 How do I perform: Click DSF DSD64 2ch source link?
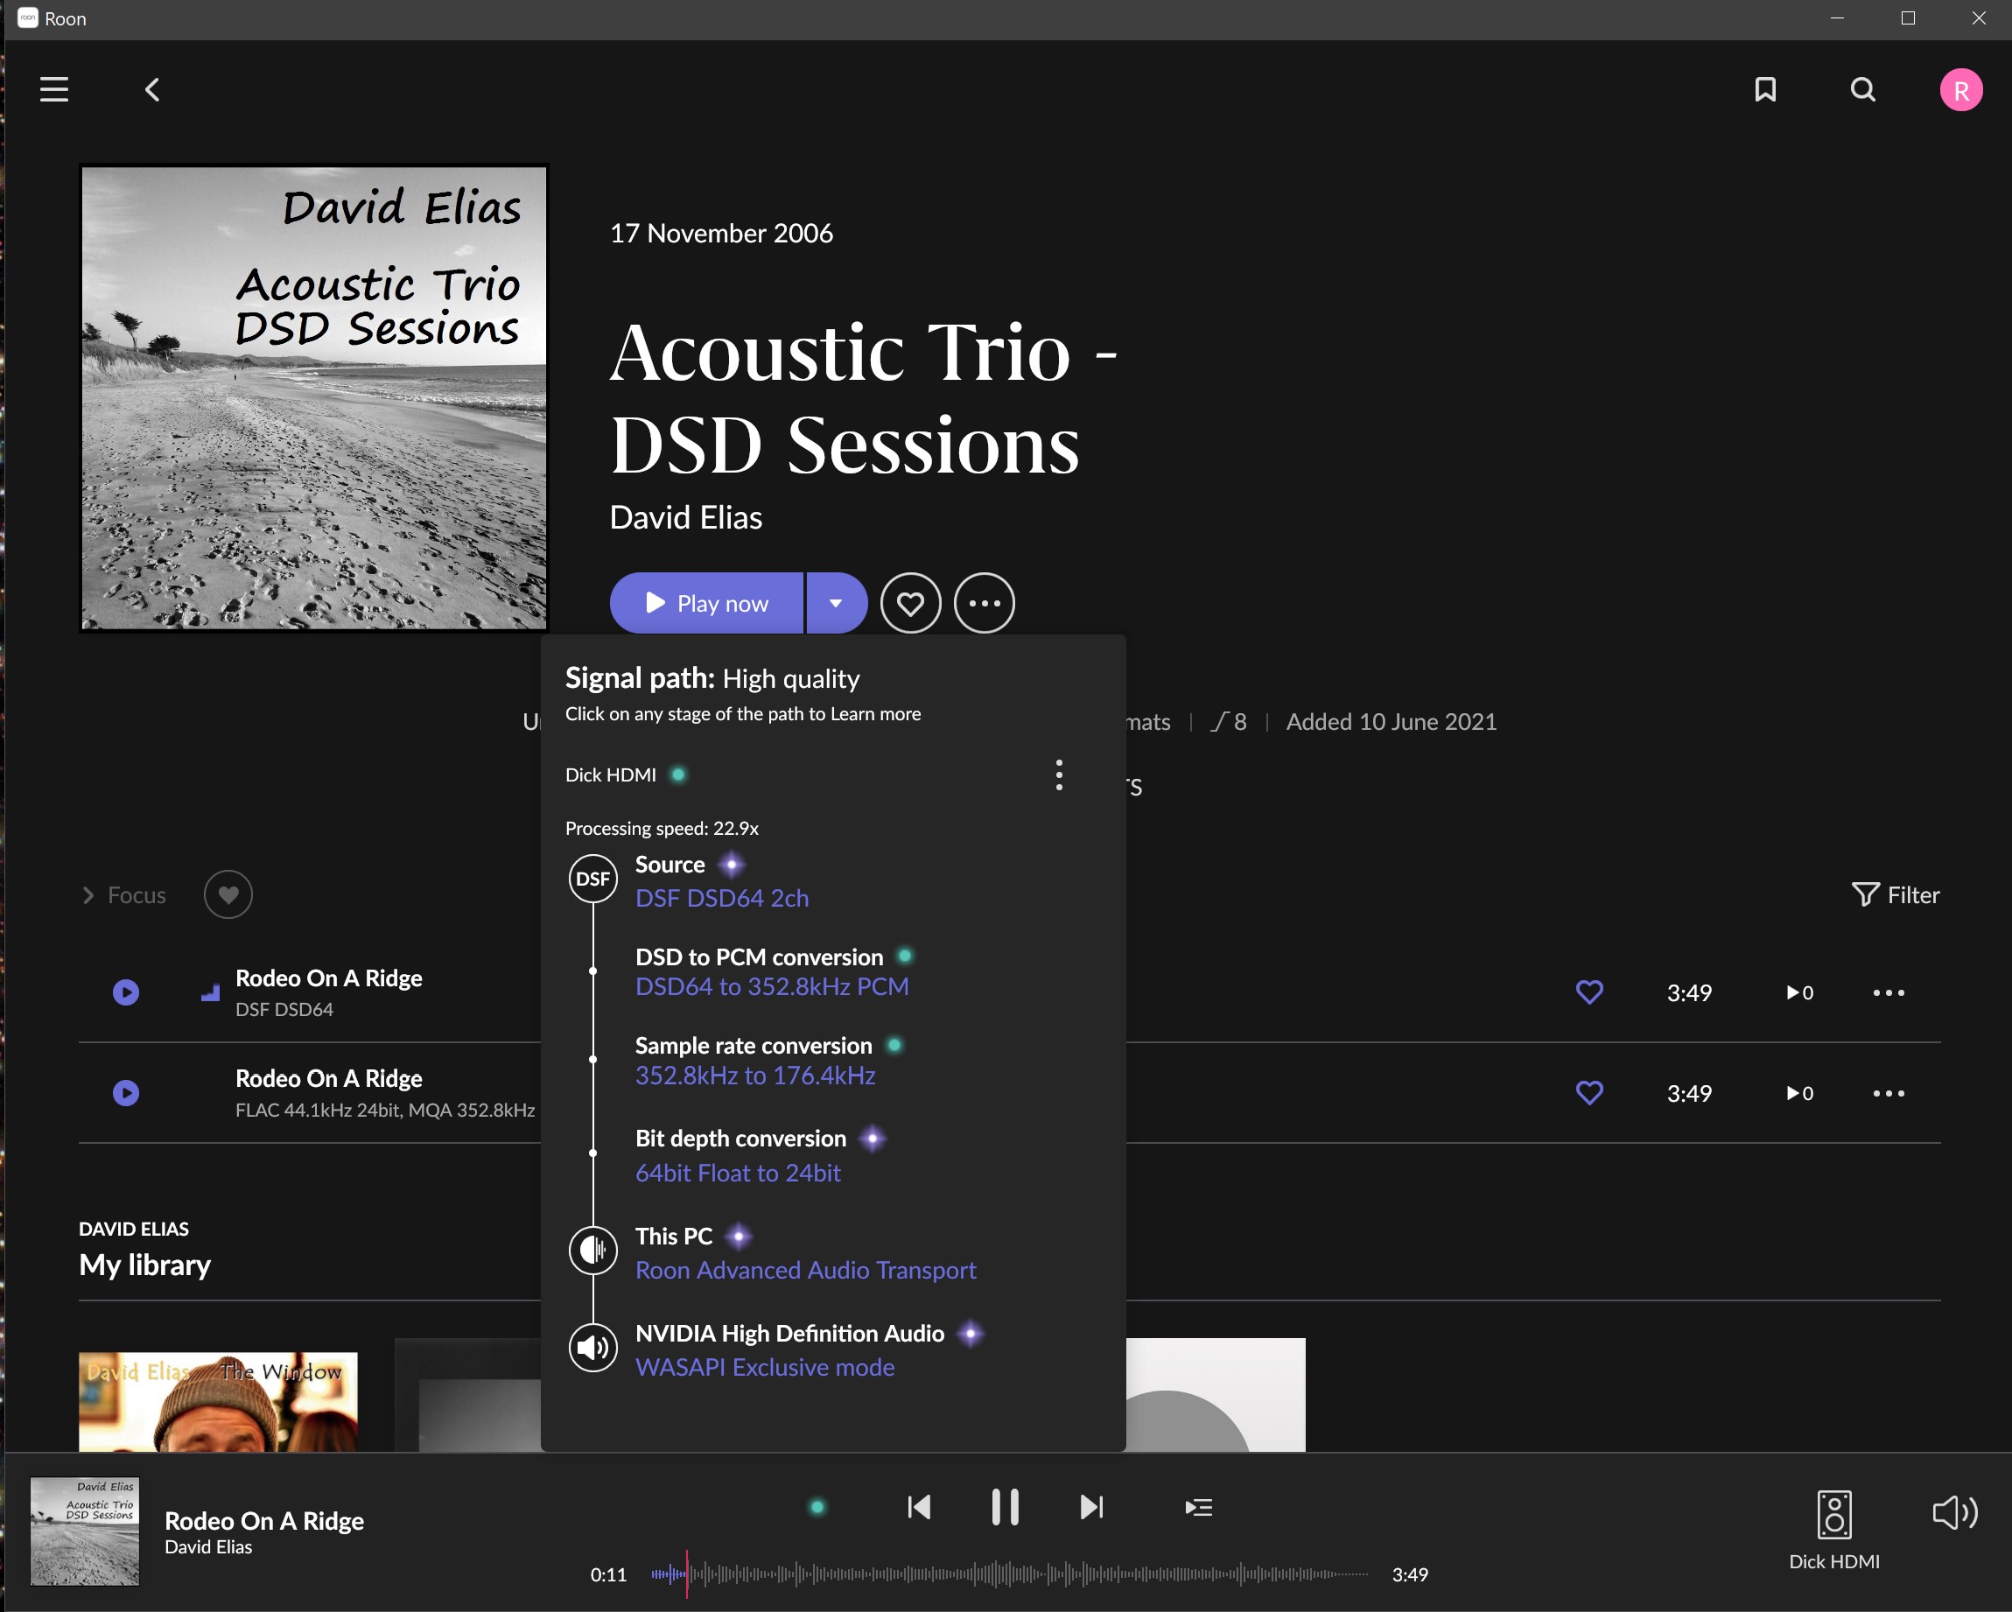(722, 898)
